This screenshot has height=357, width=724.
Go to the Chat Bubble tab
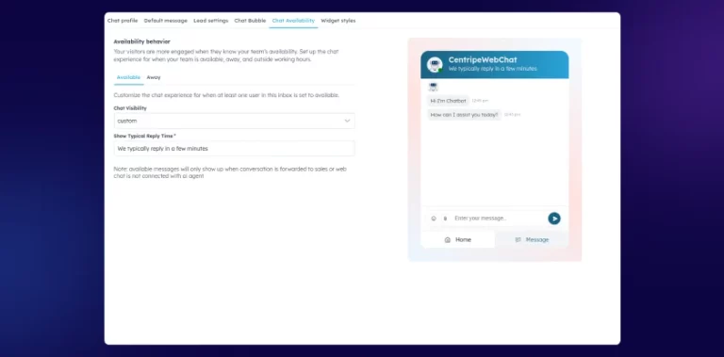[250, 21]
